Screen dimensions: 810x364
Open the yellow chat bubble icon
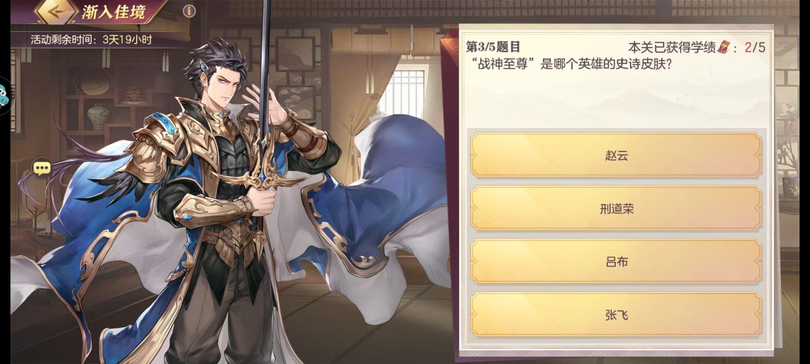click(42, 168)
